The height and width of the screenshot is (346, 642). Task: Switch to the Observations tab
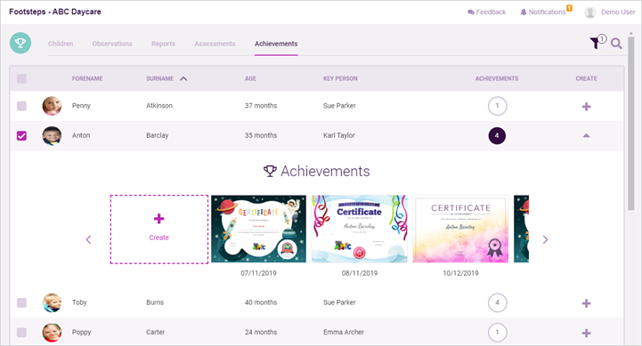pos(112,44)
